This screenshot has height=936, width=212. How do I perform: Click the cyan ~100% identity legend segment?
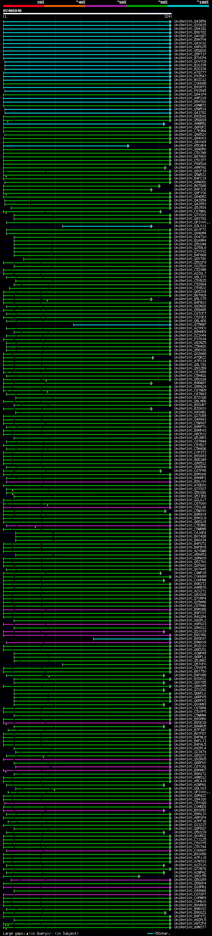click(x=188, y=6)
